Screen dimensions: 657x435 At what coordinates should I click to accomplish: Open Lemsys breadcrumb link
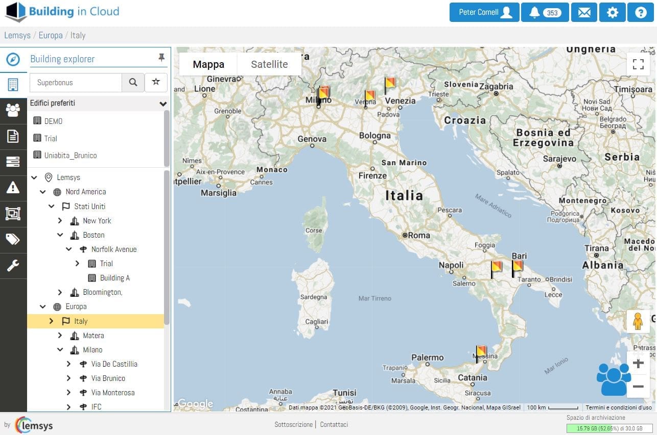pos(17,35)
